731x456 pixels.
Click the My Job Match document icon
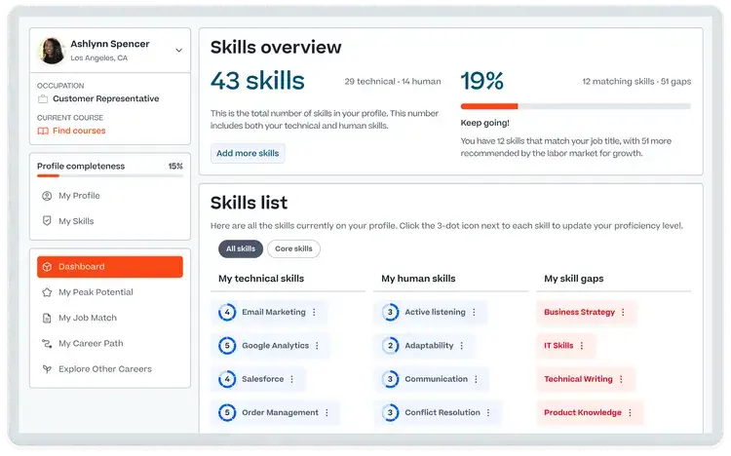(46, 318)
